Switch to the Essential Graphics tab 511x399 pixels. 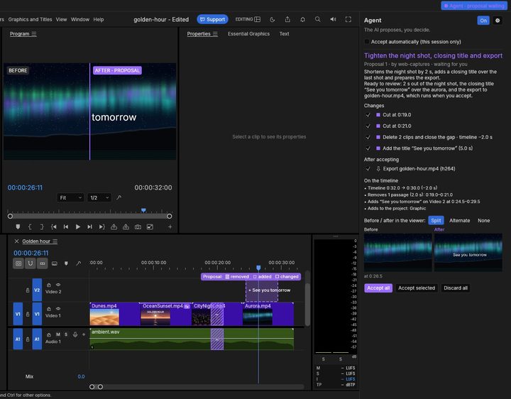(248, 34)
